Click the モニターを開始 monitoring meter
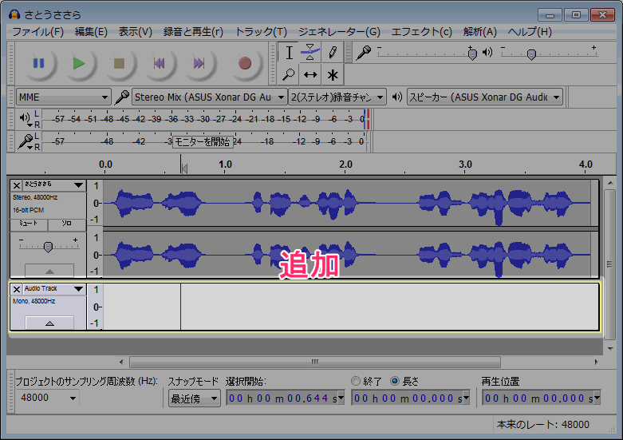623x440 pixels. 203,142
